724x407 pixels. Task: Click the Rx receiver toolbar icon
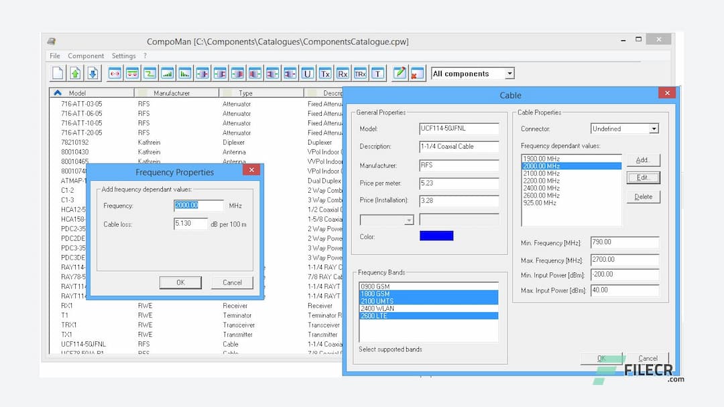342,73
